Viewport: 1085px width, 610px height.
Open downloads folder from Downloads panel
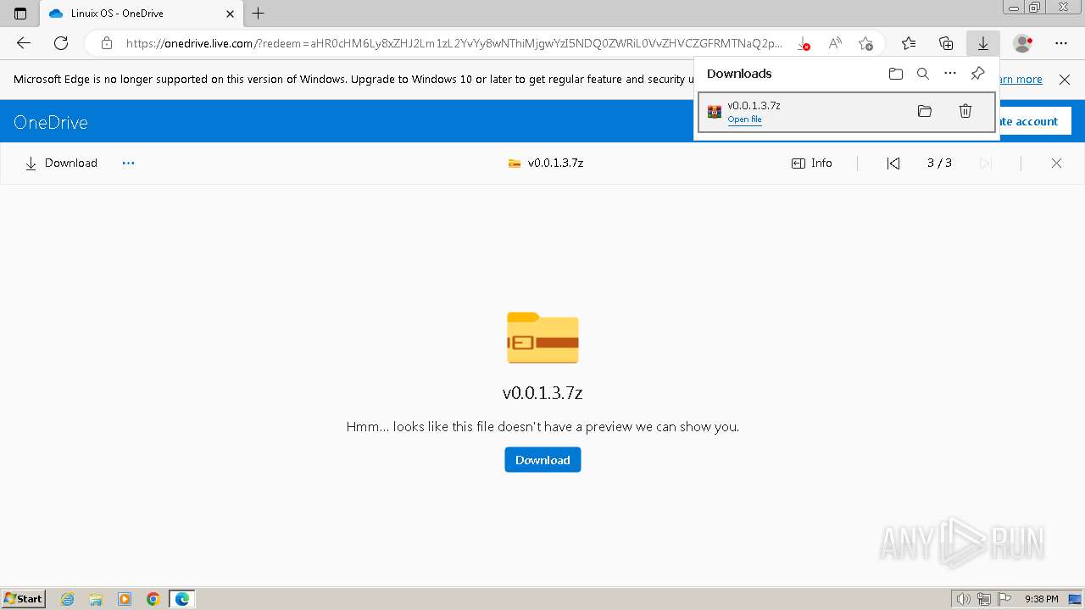coord(896,74)
